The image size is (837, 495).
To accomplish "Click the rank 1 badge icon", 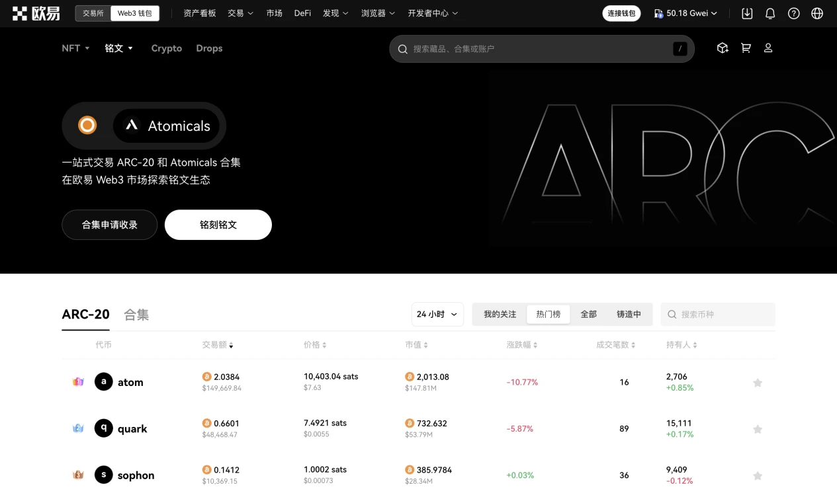I will click(78, 382).
